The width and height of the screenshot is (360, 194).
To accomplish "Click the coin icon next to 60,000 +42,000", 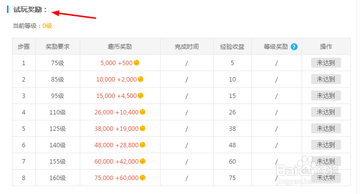I will point(142,161).
